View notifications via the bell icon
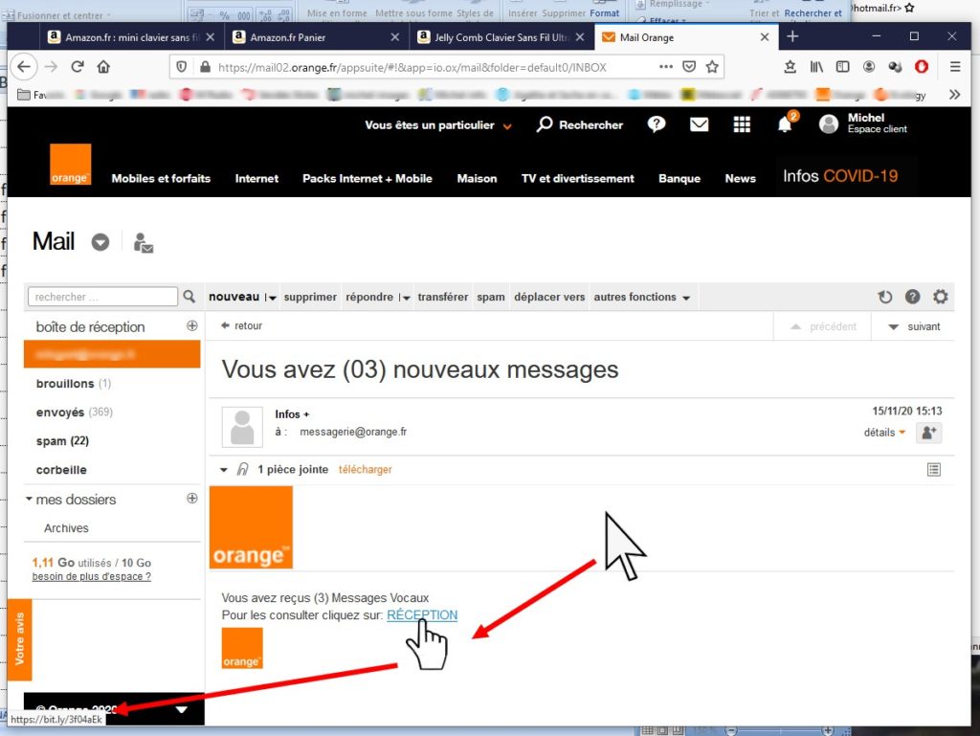Image resolution: width=980 pixels, height=736 pixels. coord(785,123)
